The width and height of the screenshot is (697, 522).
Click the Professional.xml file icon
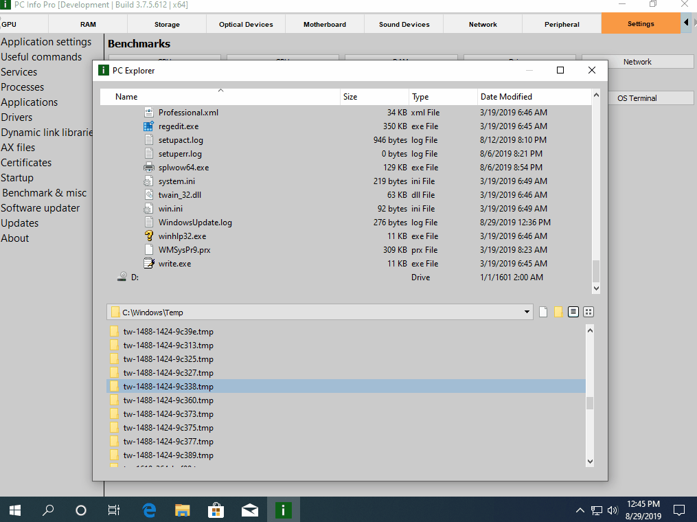pos(149,112)
